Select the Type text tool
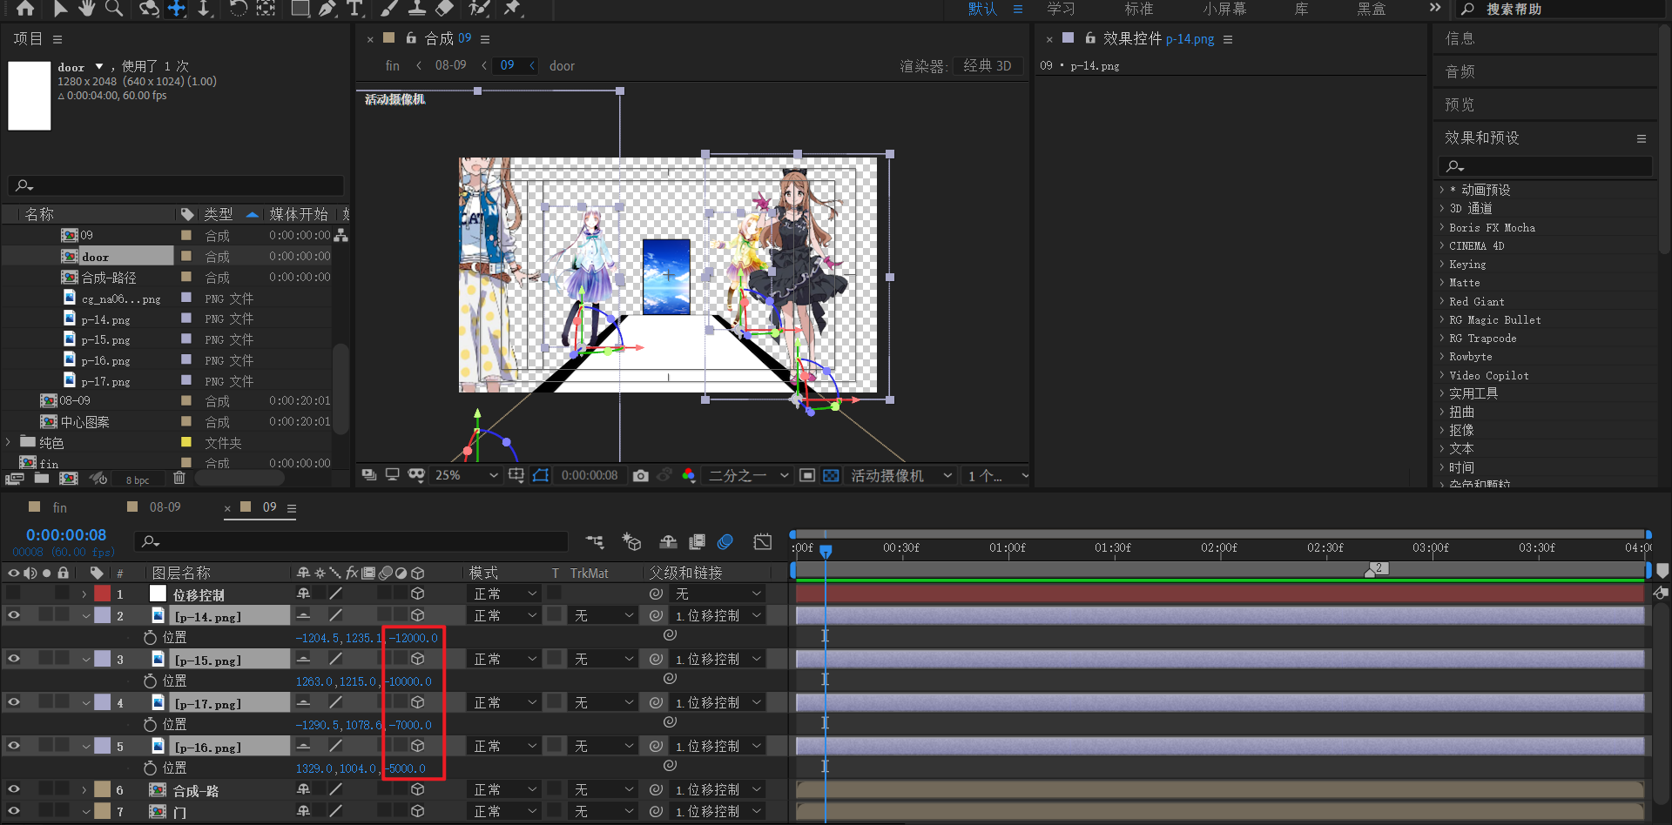Image resolution: width=1672 pixels, height=825 pixels. coord(354,9)
